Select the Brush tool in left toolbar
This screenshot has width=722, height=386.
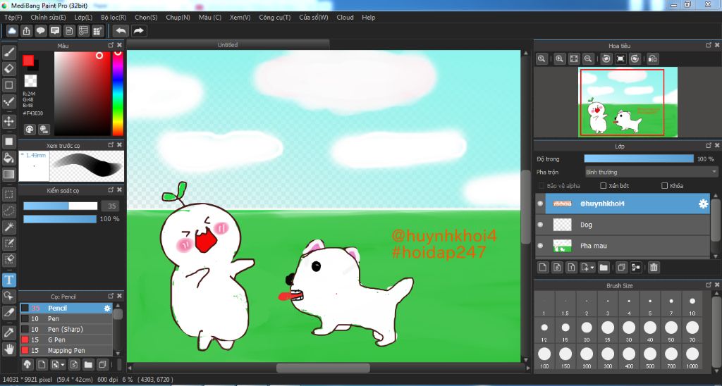[x=8, y=52]
